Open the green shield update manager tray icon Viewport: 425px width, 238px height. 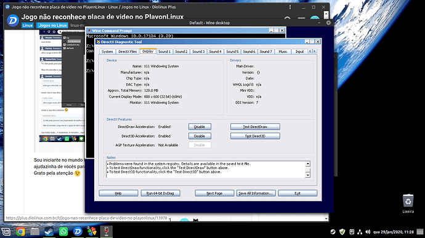click(342, 232)
